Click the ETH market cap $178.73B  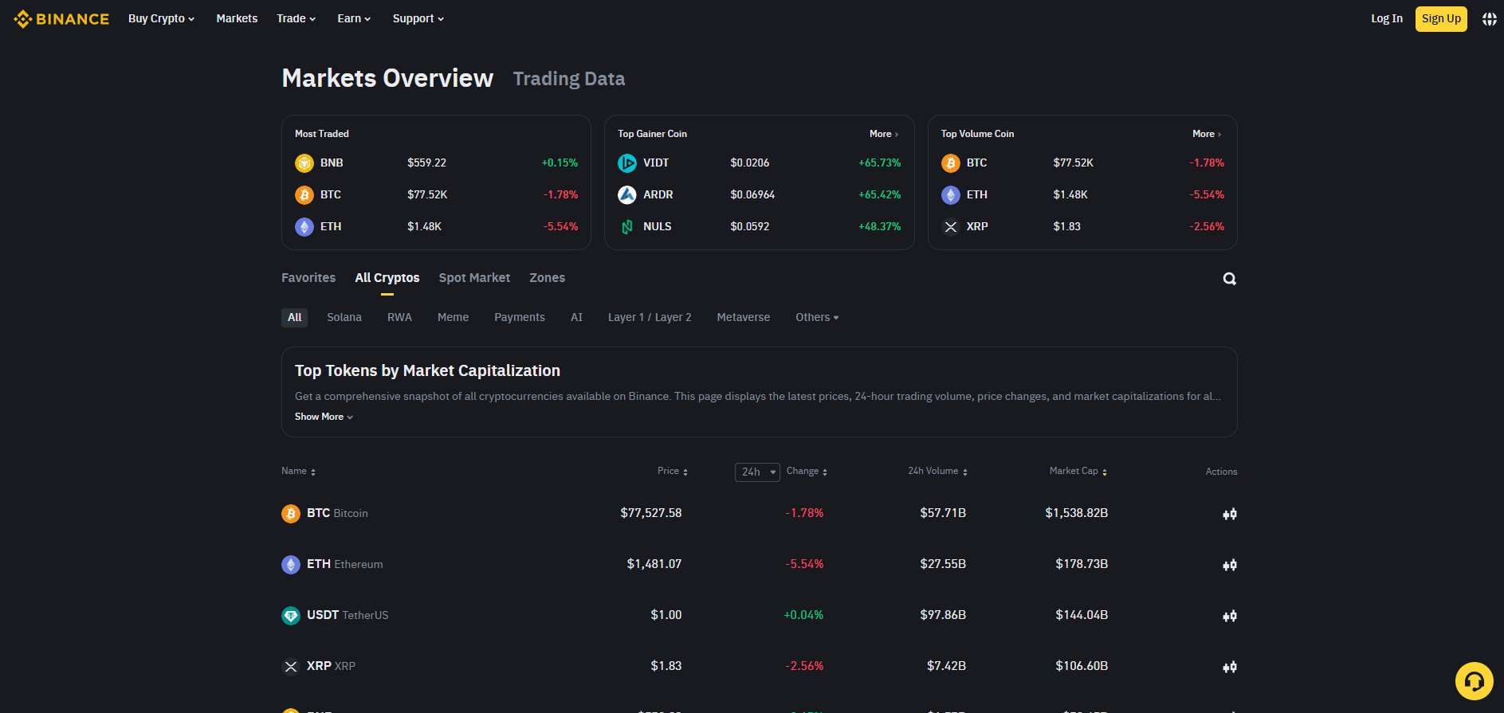pos(1082,564)
